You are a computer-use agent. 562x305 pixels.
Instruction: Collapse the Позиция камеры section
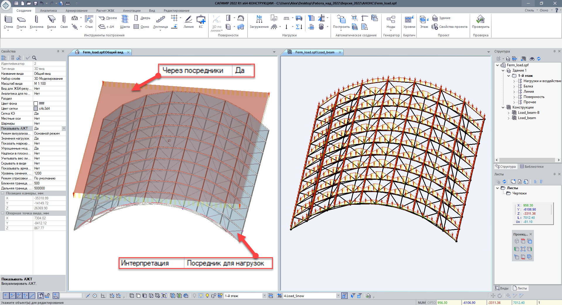pyautogui.click(x=3, y=193)
